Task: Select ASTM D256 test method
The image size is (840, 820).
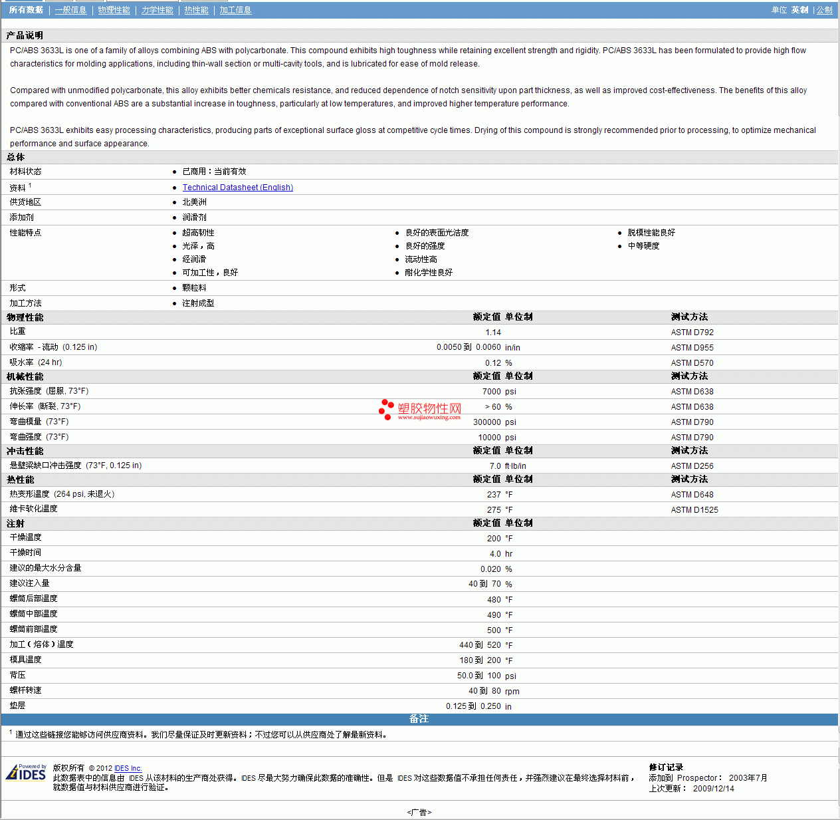Action: pos(692,466)
